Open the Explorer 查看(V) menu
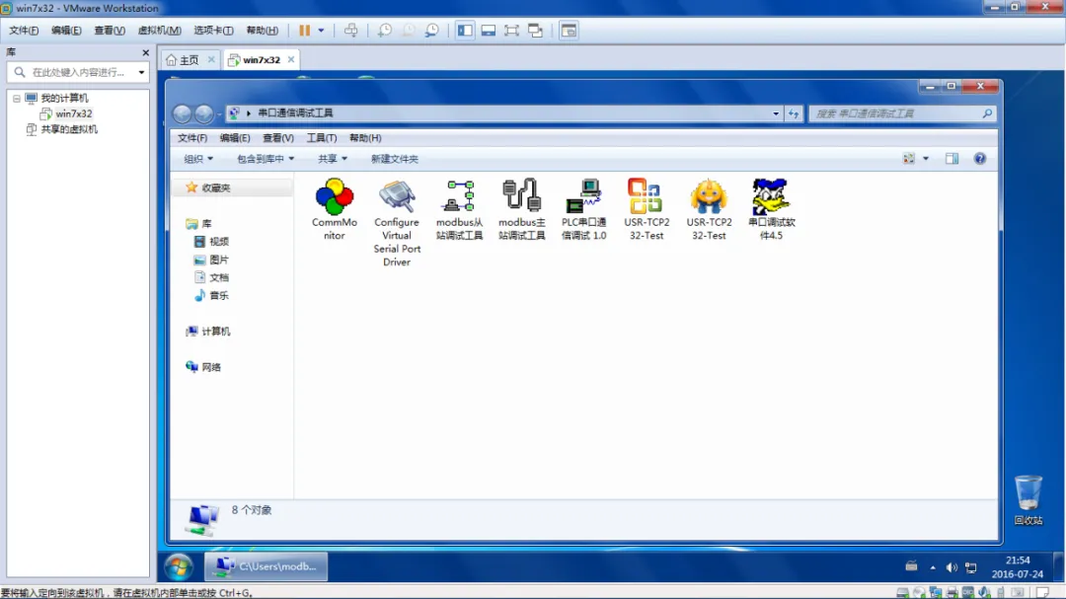The height and width of the screenshot is (599, 1066). 278,138
